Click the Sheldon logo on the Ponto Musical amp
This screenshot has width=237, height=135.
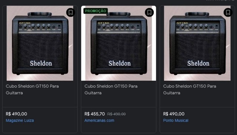point(198,63)
